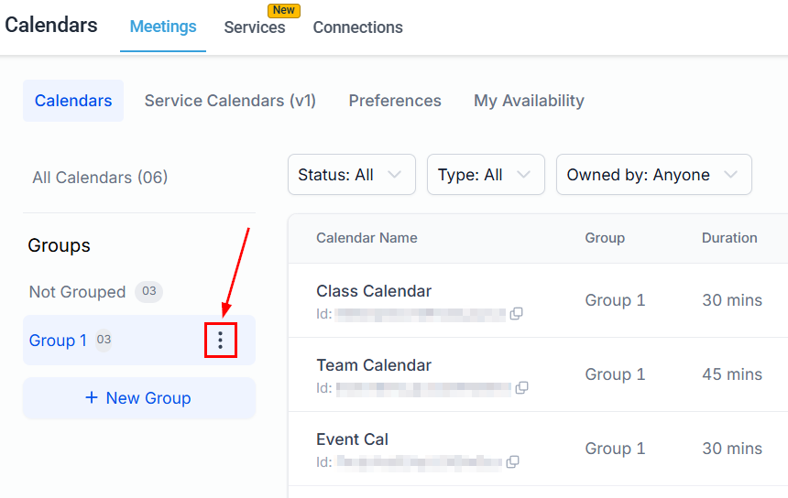This screenshot has width=788, height=498.
Task: Open the Event Cal entry
Action: coord(352,439)
